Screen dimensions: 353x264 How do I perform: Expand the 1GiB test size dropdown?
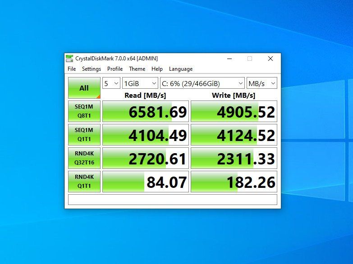140,83
